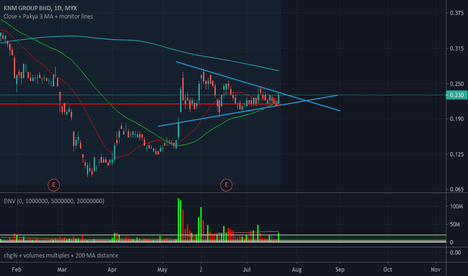Click the Sep label on time axis

[339, 269]
